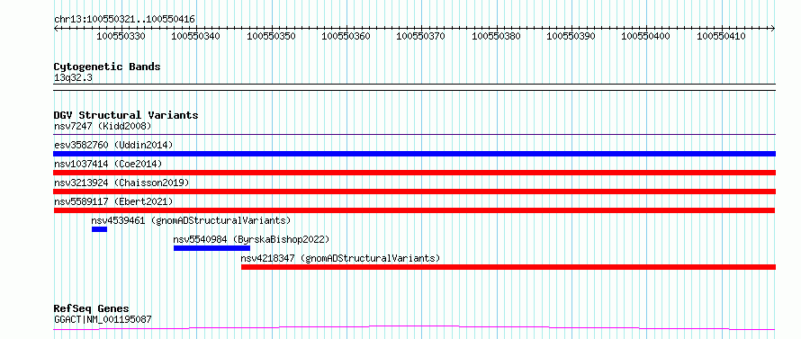Select the red nsv1037414 variant bar
Image resolution: width=801 pixels, height=339 pixels.
coord(414,173)
